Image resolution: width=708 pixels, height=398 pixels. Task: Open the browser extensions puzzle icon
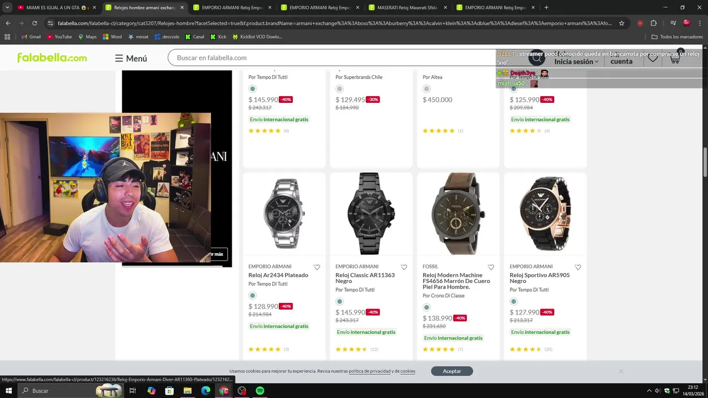click(x=654, y=23)
